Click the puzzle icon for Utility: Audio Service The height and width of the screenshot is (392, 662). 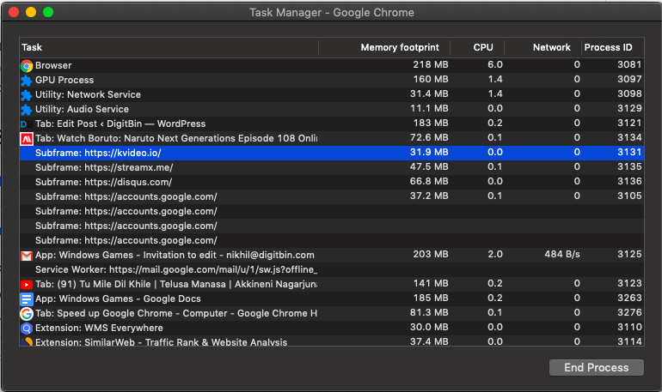point(27,109)
